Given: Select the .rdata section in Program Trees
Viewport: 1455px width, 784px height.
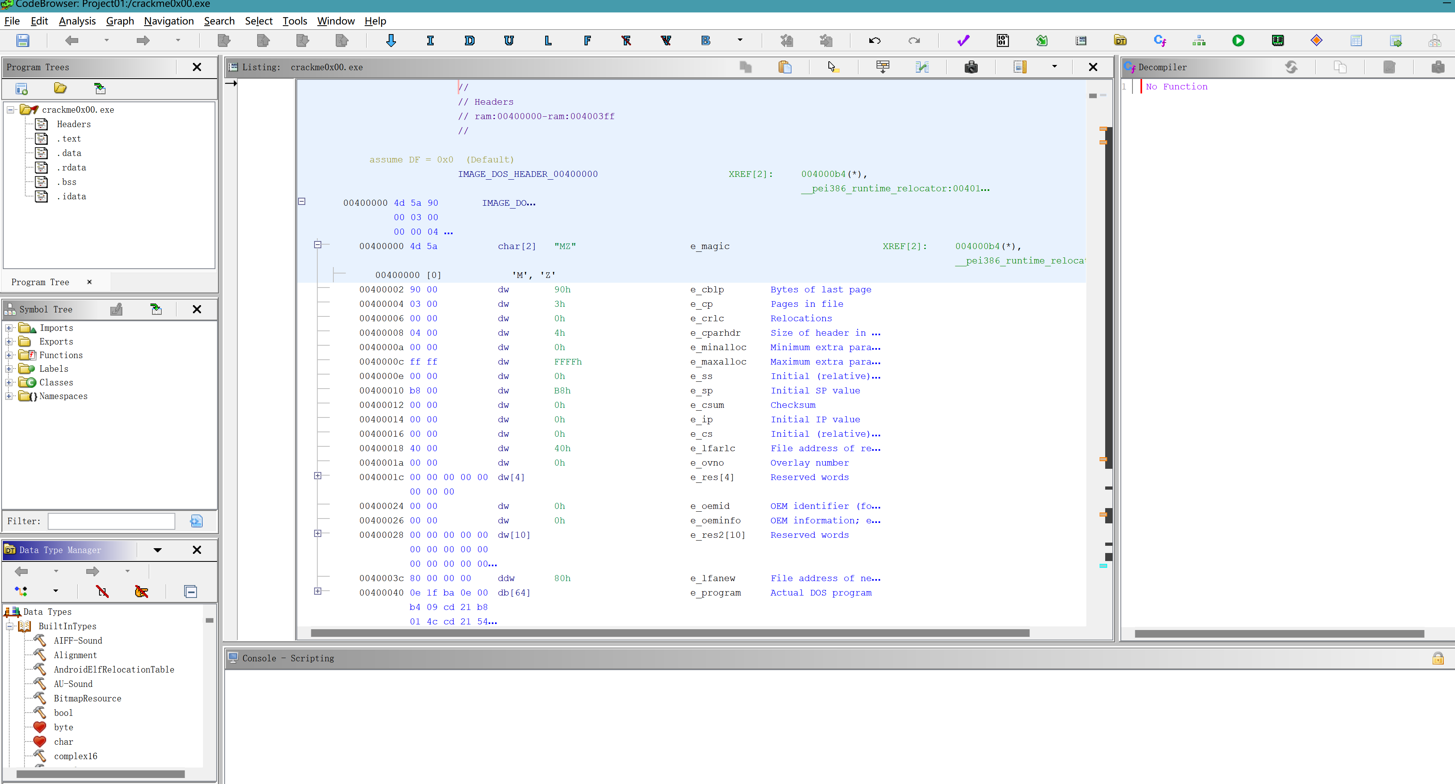Looking at the screenshot, I should tap(71, 167).
